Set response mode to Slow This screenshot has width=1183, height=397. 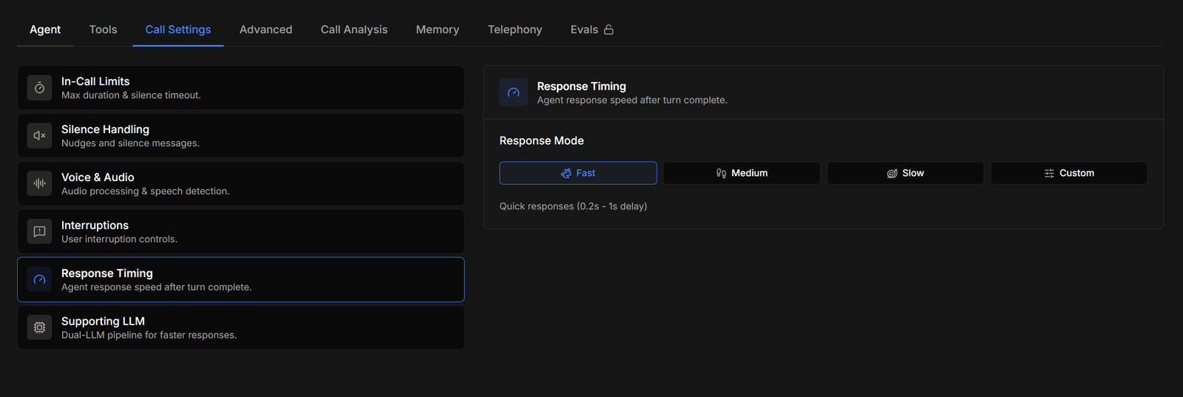tap(906, 173)
